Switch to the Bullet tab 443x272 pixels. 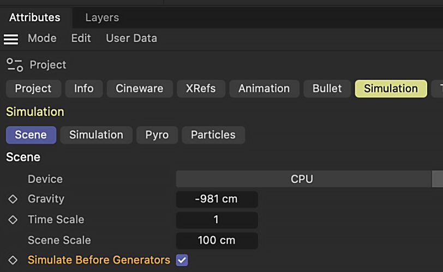pyautogui.click(x=327, y=89)
